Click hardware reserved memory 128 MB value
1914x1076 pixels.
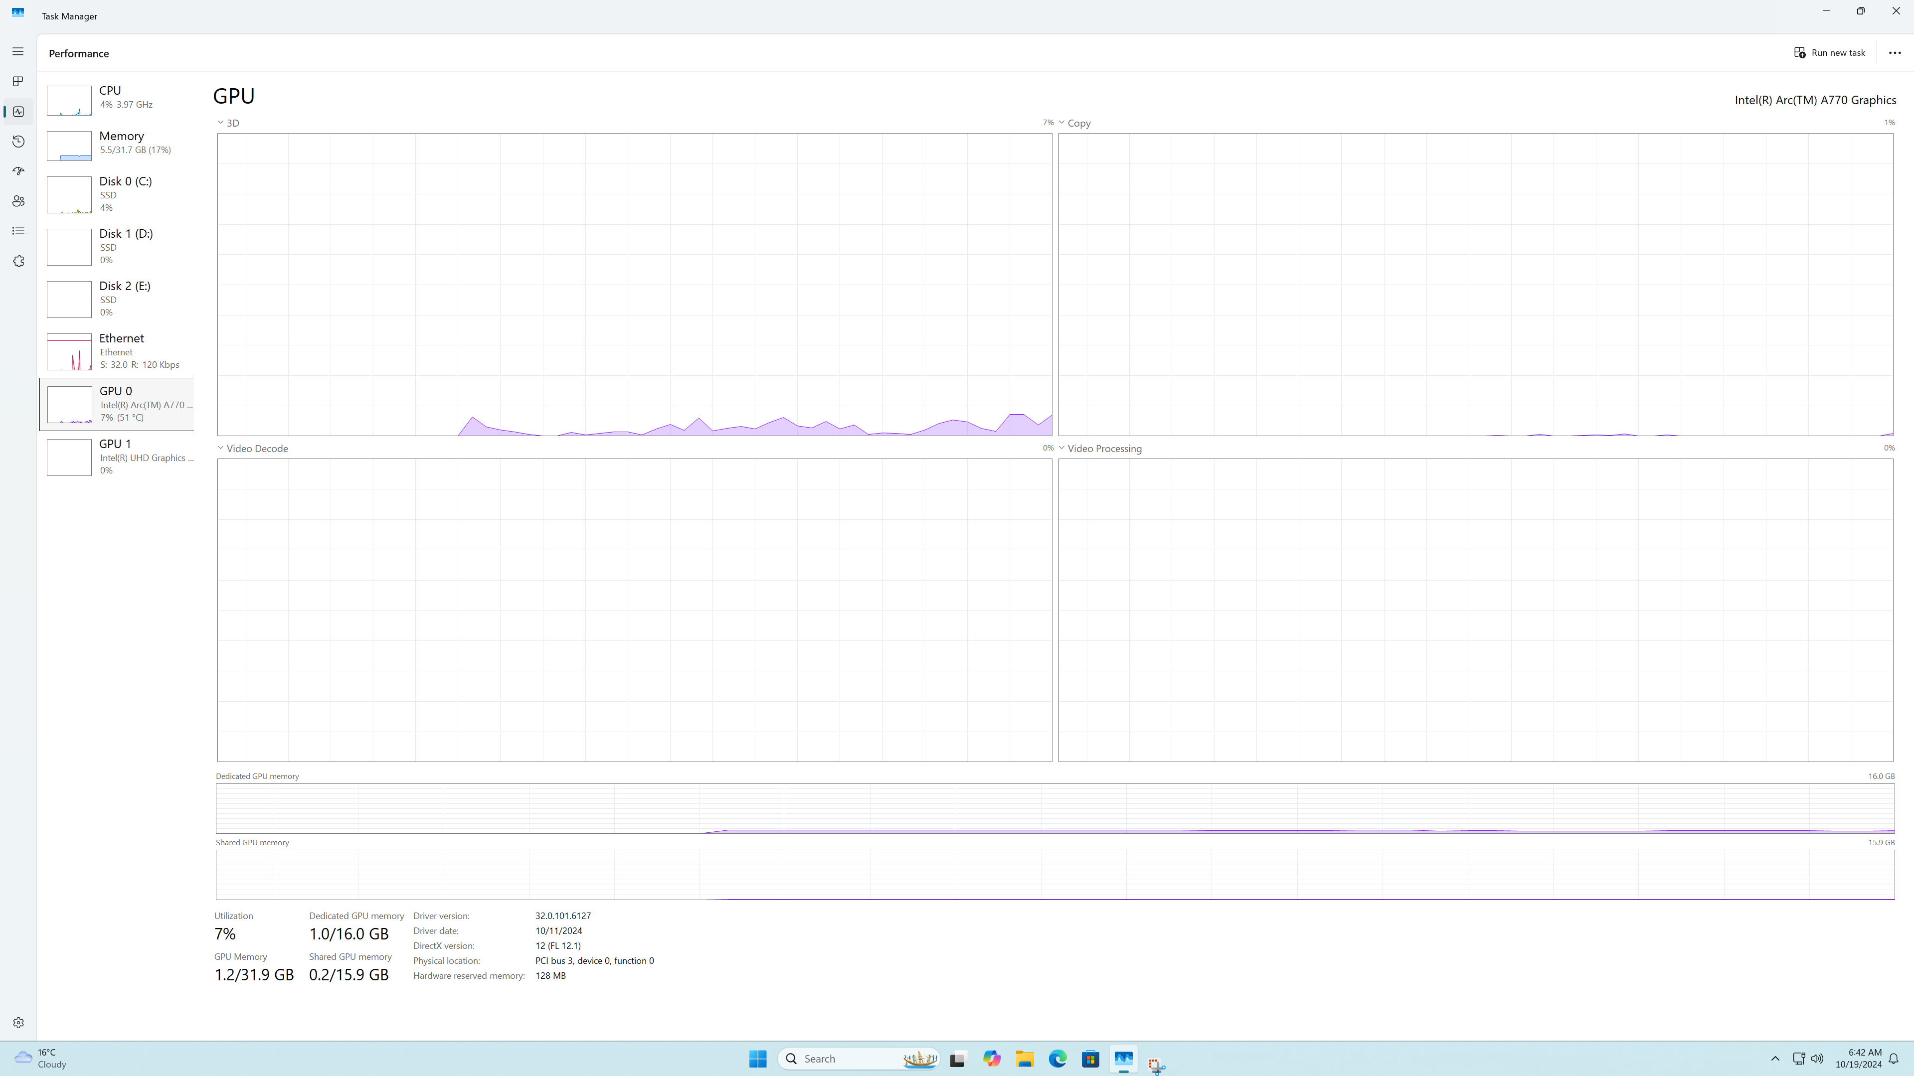[x=550, y=976]
